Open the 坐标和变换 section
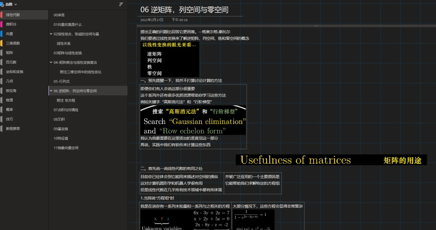The height and width of the screenshot is (230, 436). coord(24,72)
